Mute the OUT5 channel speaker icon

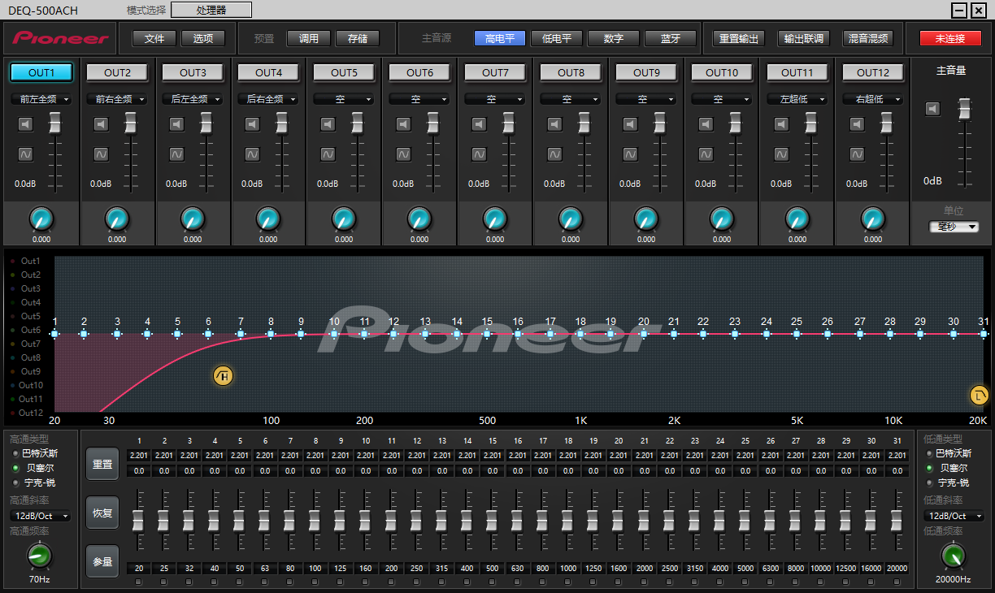(x=328, y=124)
